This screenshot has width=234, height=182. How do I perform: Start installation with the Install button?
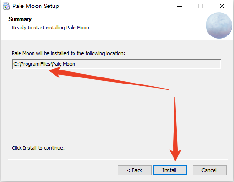(x=169, y=170)
